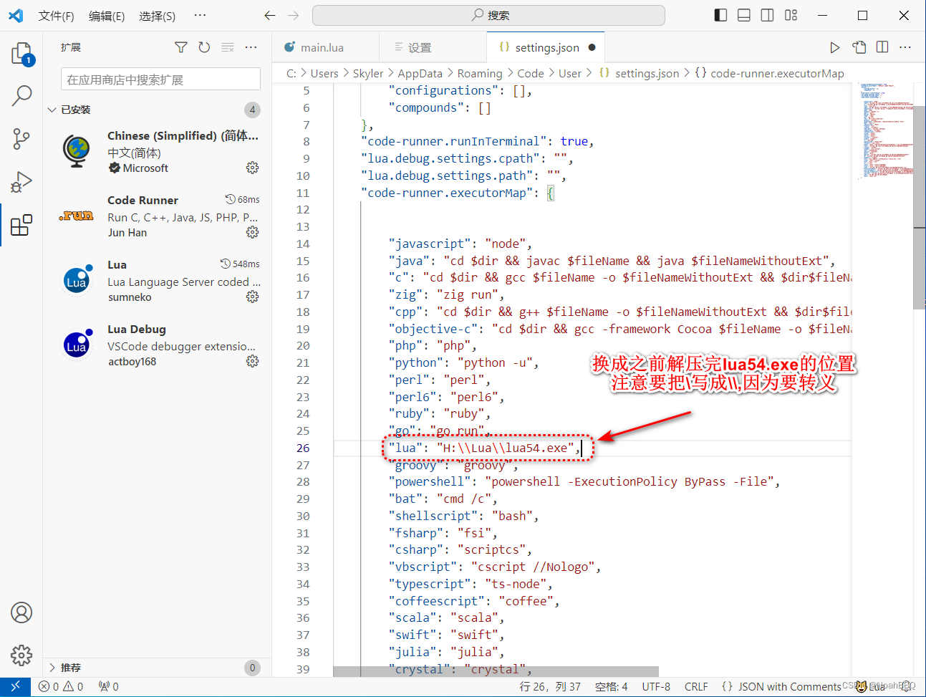Manage Chinese language pack via gear
Screen dimensions: 926x697
[252, 168]
